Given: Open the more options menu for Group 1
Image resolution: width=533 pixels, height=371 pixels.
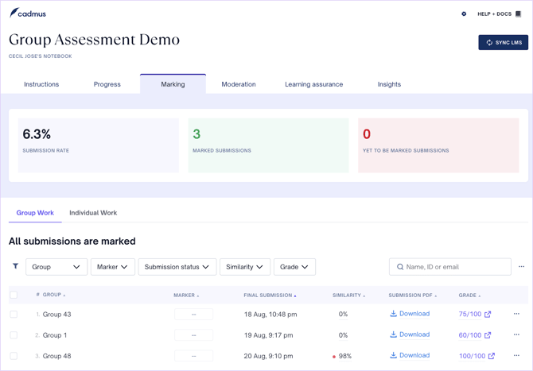Looking at the screenshot, I should point(516,335).
